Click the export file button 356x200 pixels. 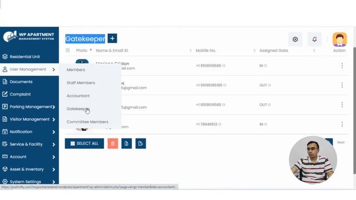coord(141,143)
